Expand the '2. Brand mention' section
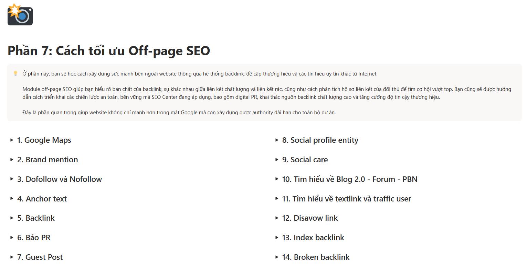The image size is (527, 267). [48, 160]
